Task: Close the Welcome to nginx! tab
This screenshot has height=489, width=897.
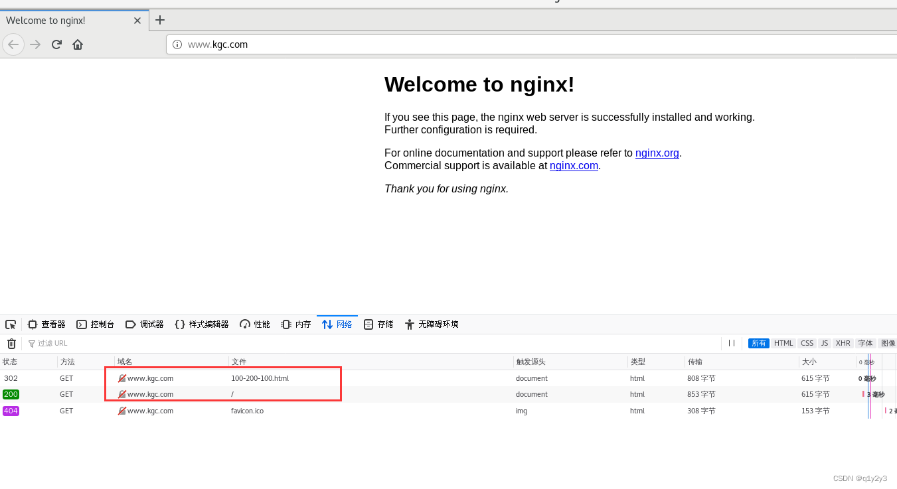Action: pos(137,21)
